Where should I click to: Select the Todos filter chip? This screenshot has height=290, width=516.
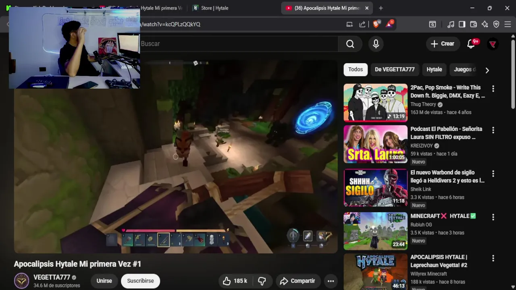(x=355, y=69)
